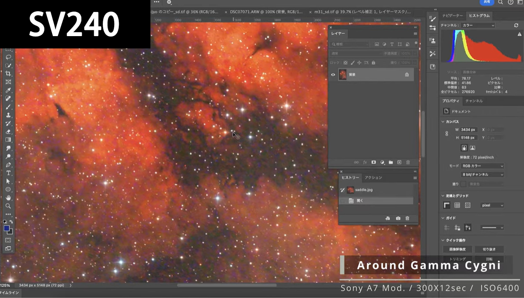Image resolution: width=524 pixels, height=298 pixels.
Task: Click the 画像解像度 button
Action: tap(457, 249)
